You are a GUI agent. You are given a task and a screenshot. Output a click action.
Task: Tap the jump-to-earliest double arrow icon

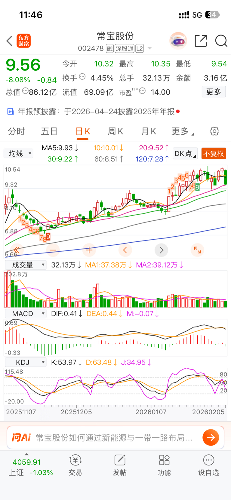click(x=17, y=250)
